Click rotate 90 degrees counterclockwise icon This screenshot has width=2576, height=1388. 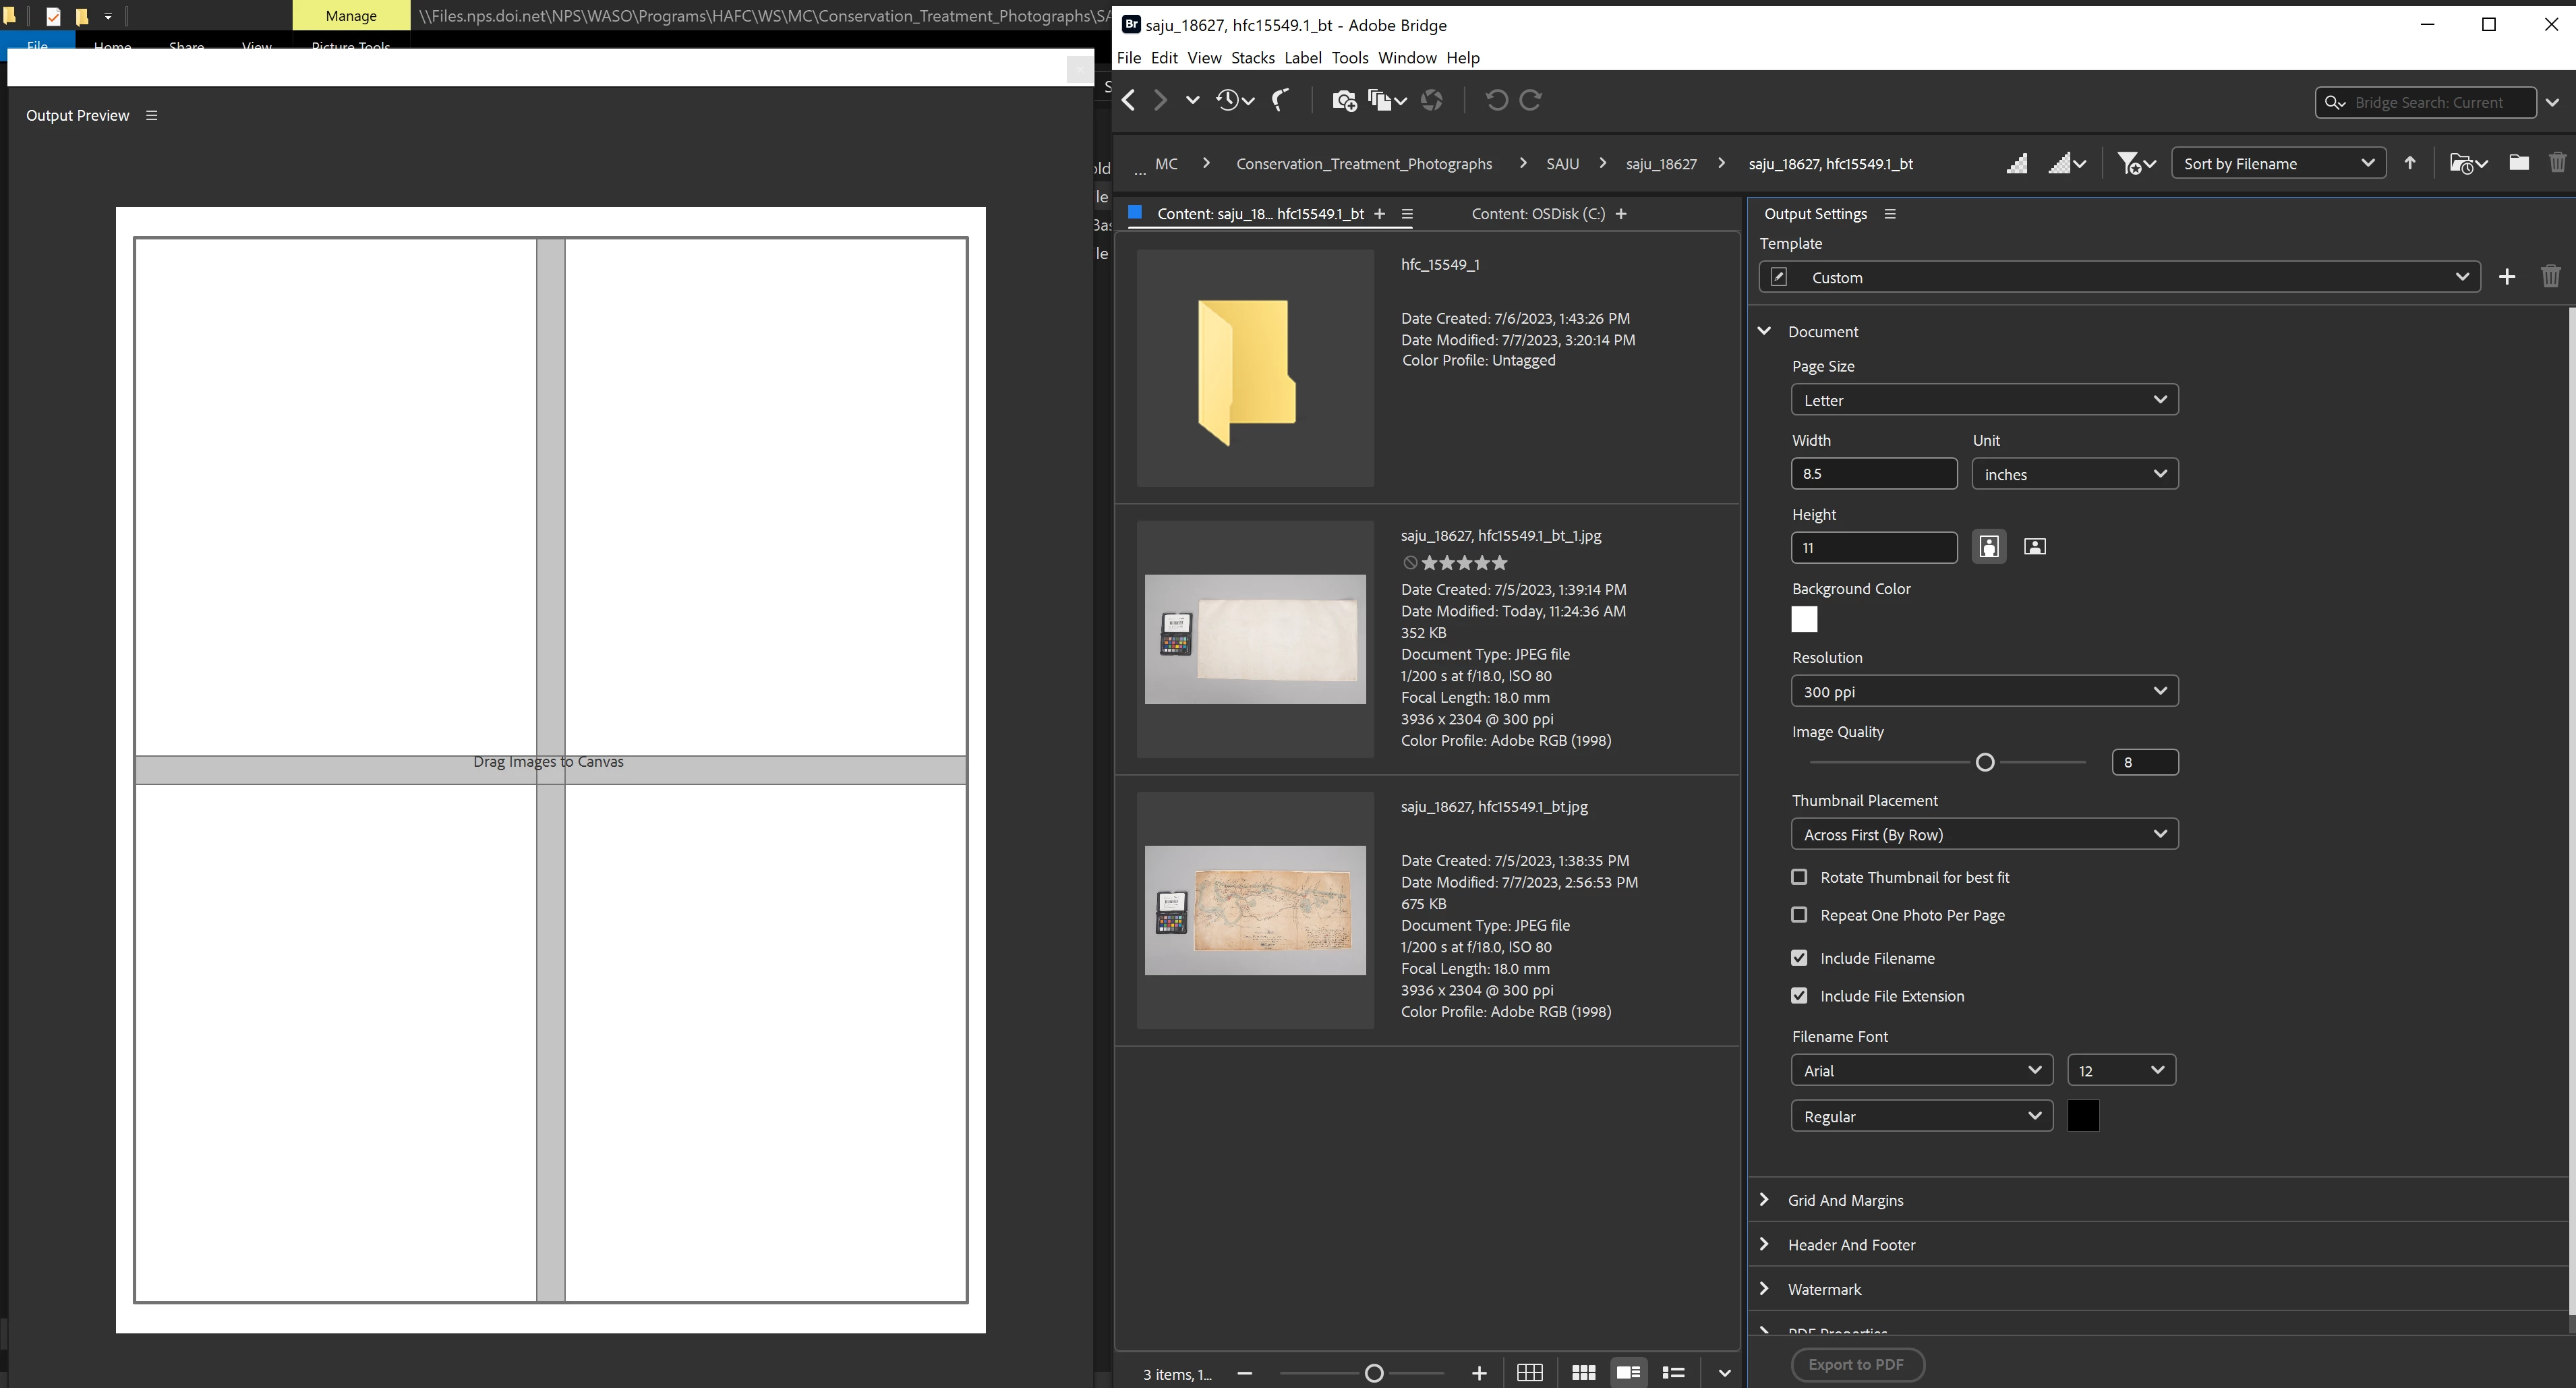pos(1496,100)
